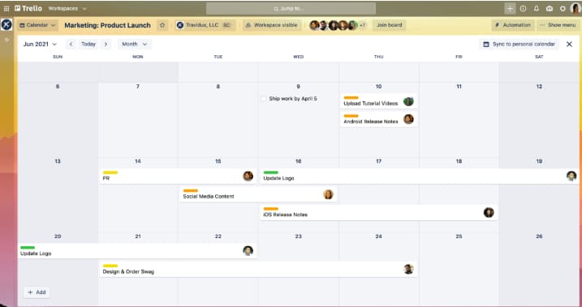Click the + Add button
Screen dimensions: 582x307
(x=37, y=292)
